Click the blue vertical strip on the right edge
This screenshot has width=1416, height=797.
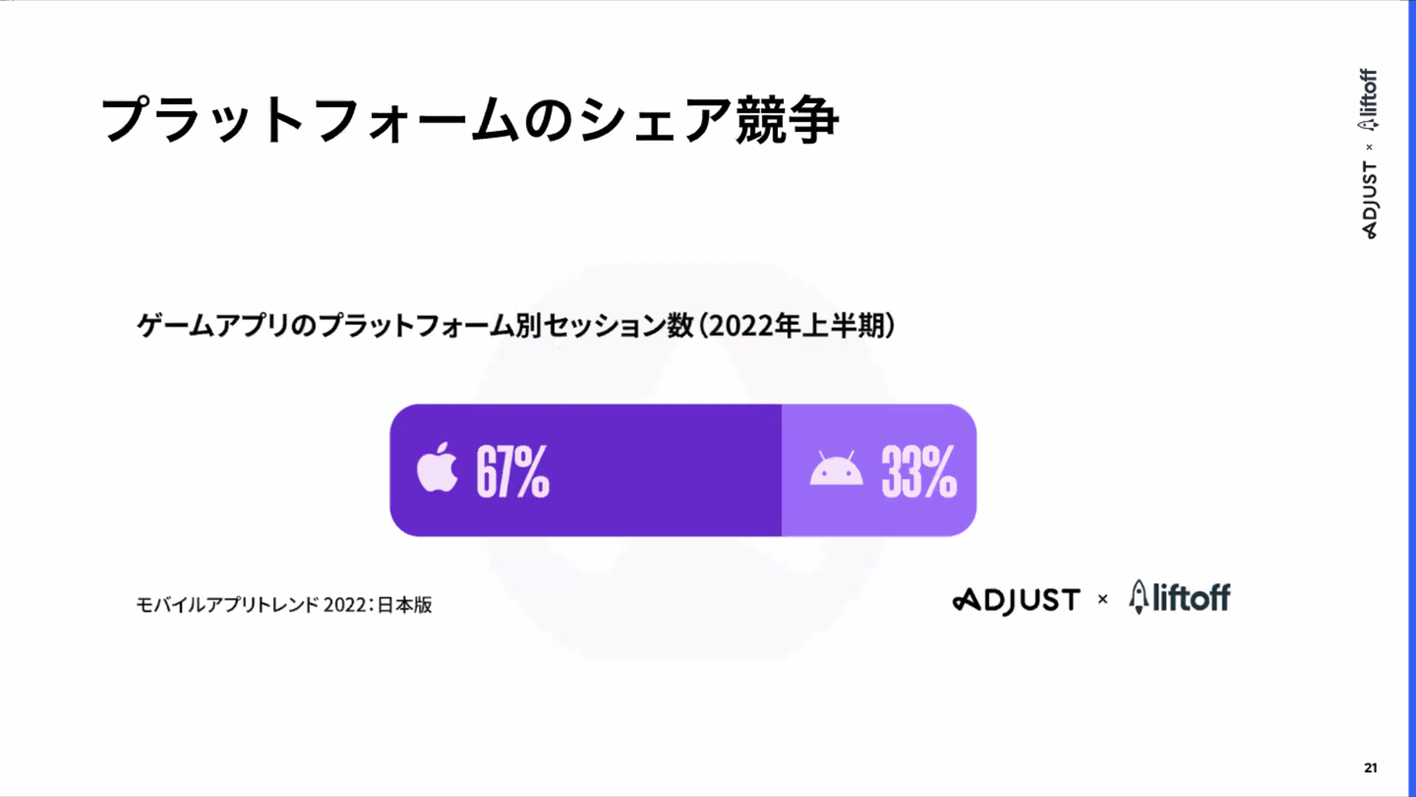pos(1412,398)
